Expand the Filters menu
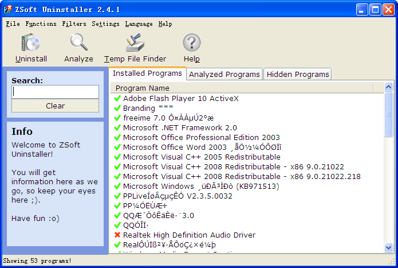The image size is (398, 268). 74,24
